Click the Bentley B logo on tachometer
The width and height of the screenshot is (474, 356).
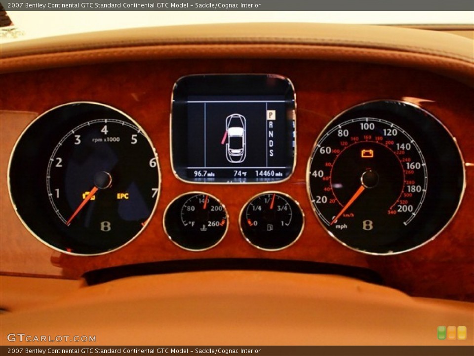(106, 226)
